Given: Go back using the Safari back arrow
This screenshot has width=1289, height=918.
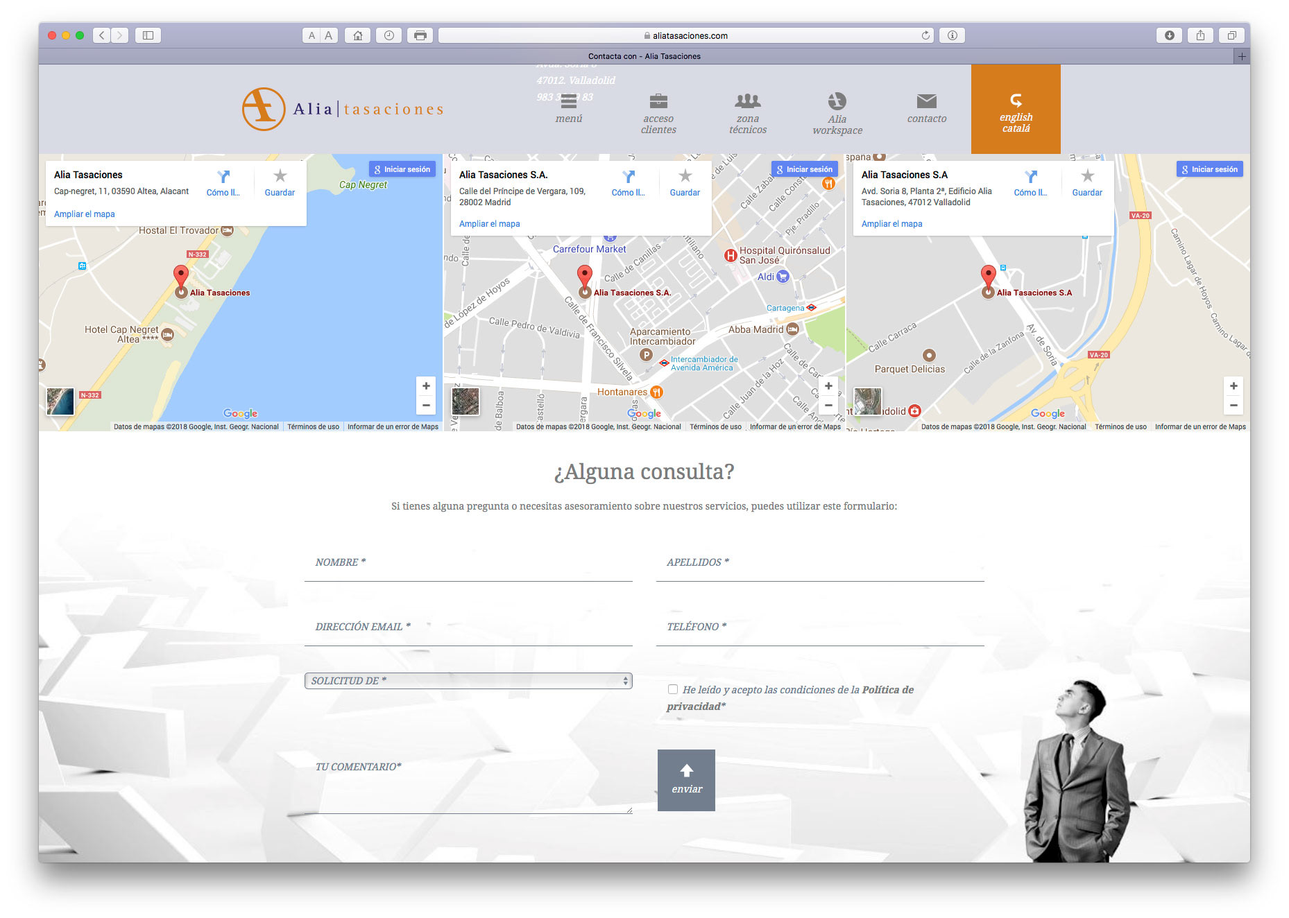Looking at the screenshot, I should tap(102, 35).
